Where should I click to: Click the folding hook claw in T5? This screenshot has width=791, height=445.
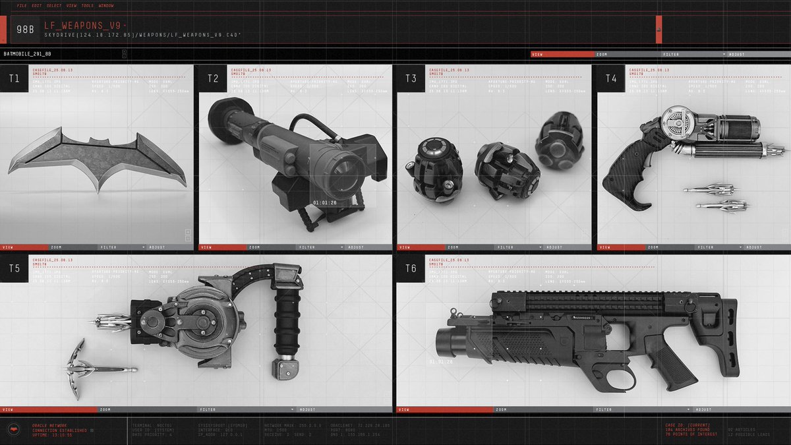click(x=98, y=368)
